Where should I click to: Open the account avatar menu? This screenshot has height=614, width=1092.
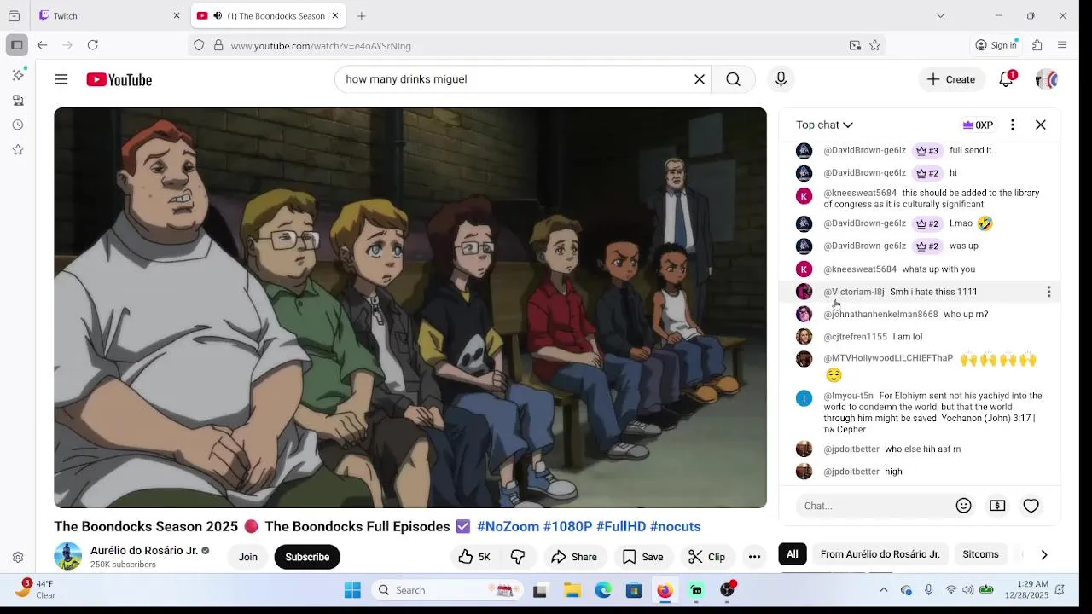[x=1047, y=79]
